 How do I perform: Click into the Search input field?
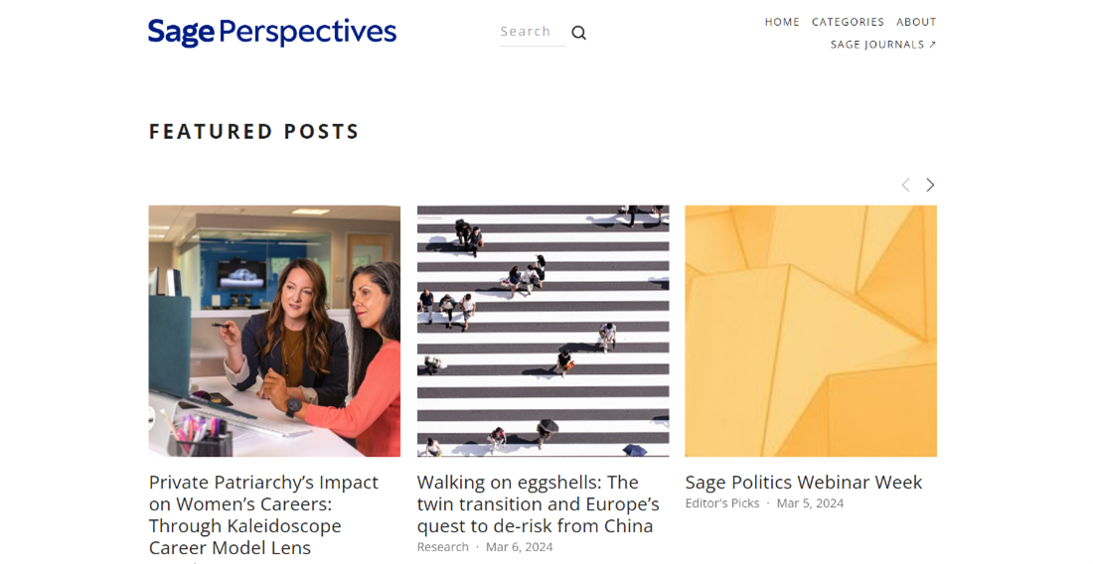coord(527,32)
